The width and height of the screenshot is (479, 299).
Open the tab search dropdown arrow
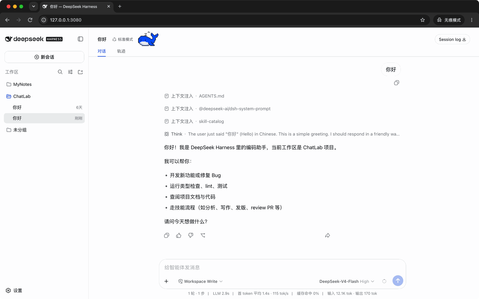tap(34, 6)
